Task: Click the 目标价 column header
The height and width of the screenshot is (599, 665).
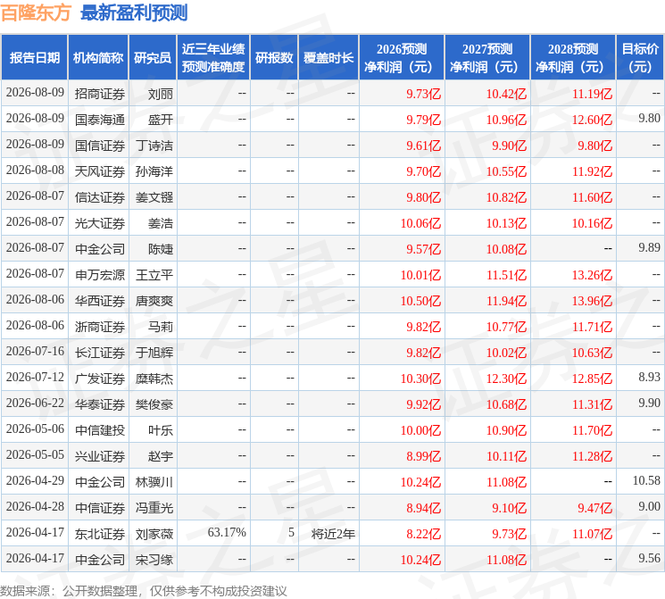Action: (640, 57)
